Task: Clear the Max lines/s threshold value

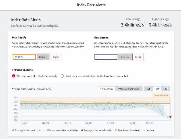Action: pyautogui.click(x=56, y=57)
